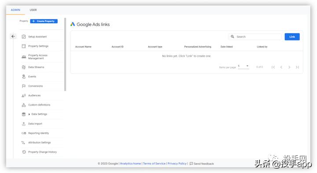Screen dimensions: 317x173
Task: Open the Privacy Policy link
Action: tap(177, 163)
